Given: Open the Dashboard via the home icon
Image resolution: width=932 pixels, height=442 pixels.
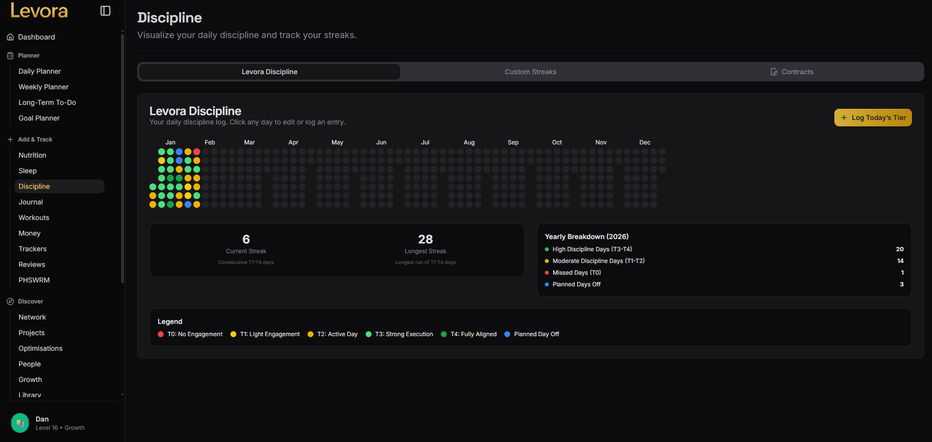Looking at the screenshot, I should click(10, 37).
